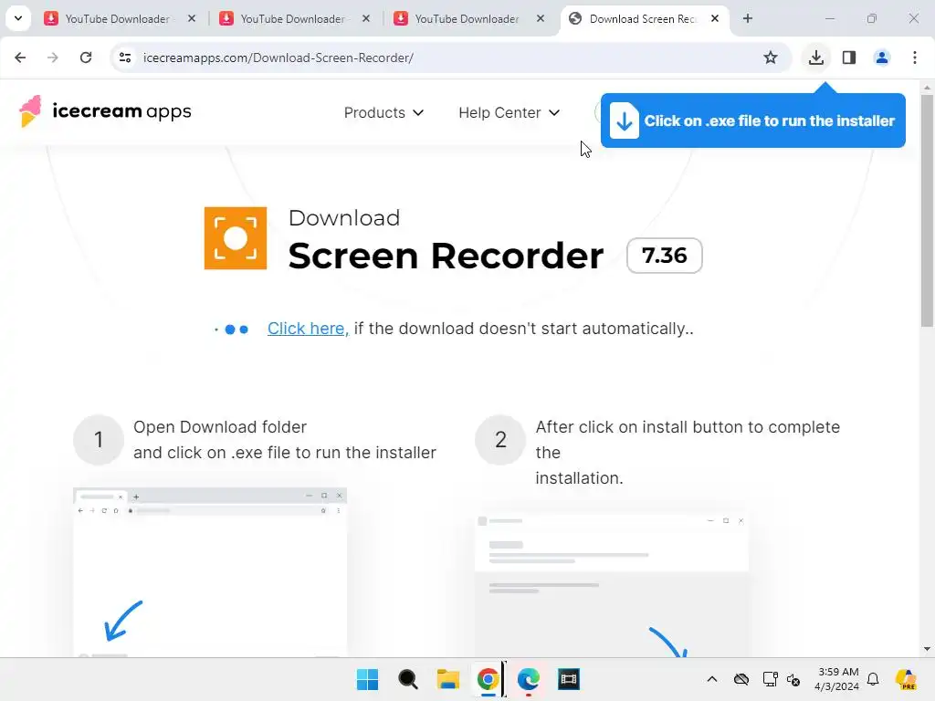Click the PRE badge tray icon

[905, 679]
